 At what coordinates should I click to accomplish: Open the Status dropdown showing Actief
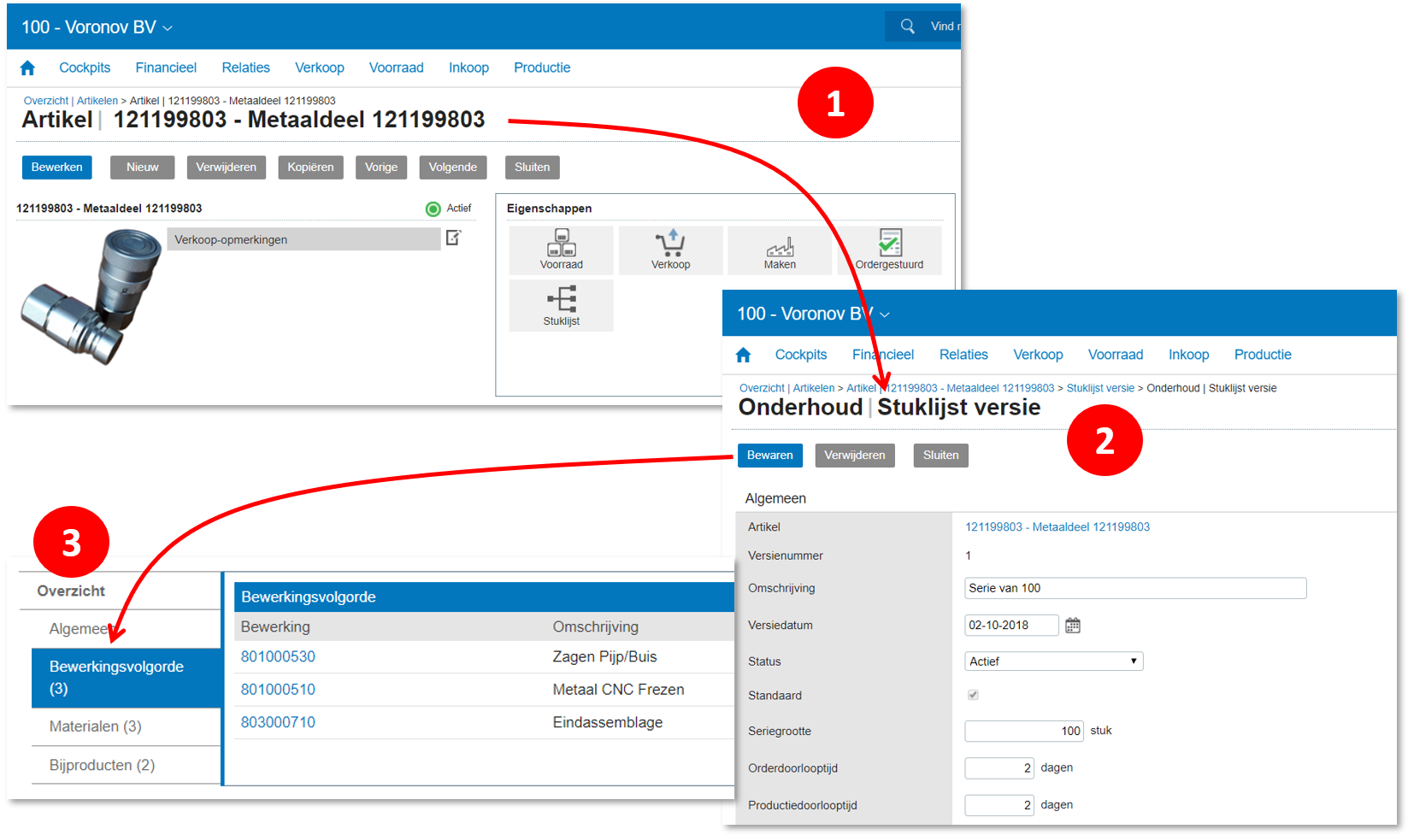1052,662
